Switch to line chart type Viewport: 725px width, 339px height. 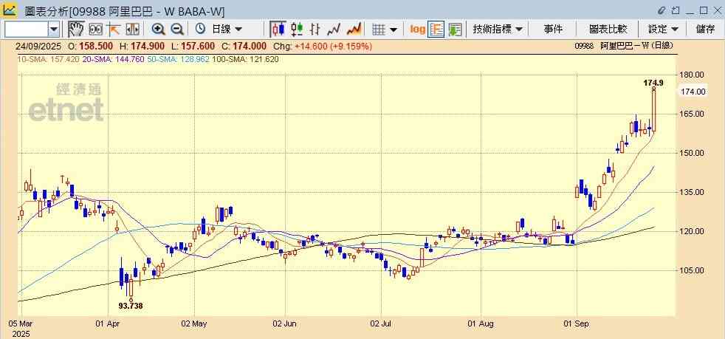tap(334, 29)
